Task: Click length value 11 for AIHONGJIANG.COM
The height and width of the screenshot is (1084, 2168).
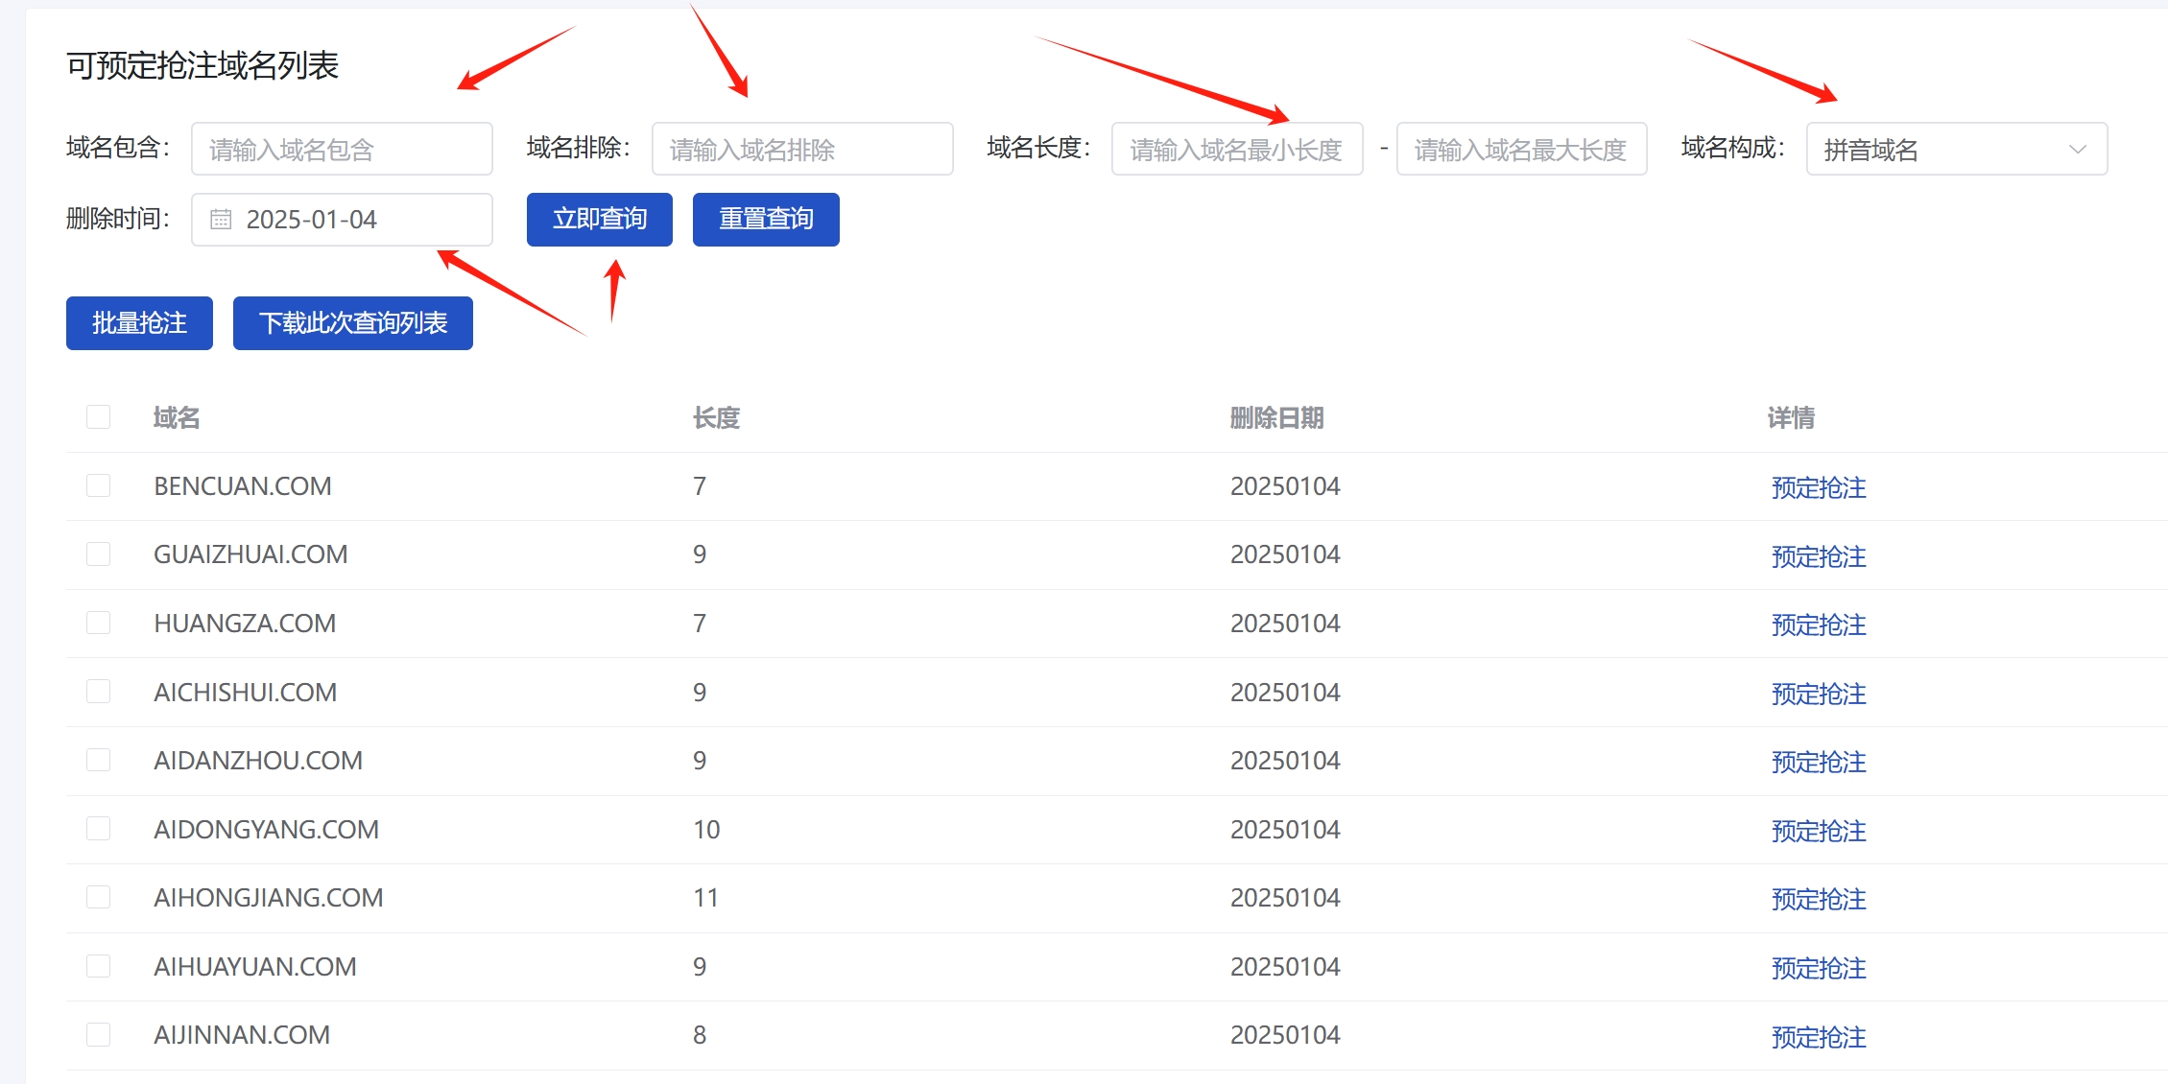Action: point(705,898)
